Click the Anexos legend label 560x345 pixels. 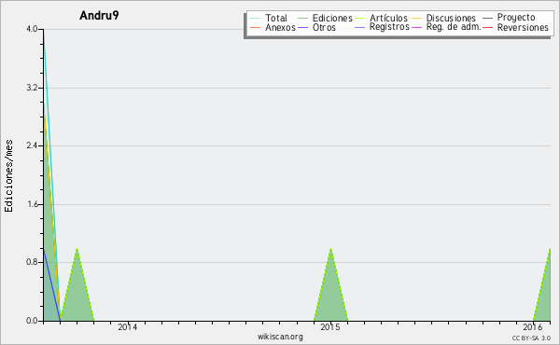click(x=280, y=27)
